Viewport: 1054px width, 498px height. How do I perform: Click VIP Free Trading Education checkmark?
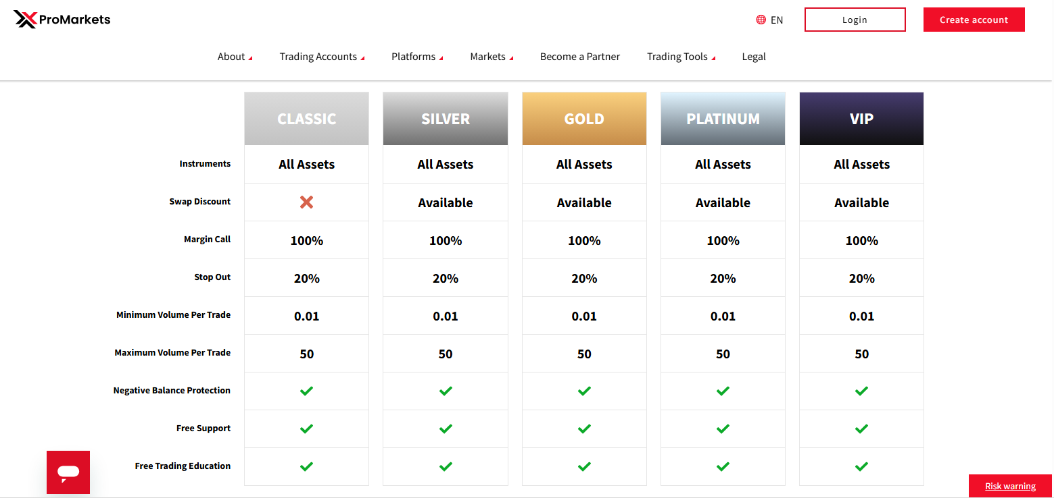[861, 466]
